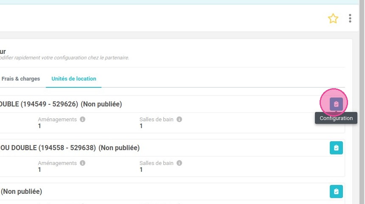
Task: Click configuration icon in third unit row
Action: coord(336,191)
